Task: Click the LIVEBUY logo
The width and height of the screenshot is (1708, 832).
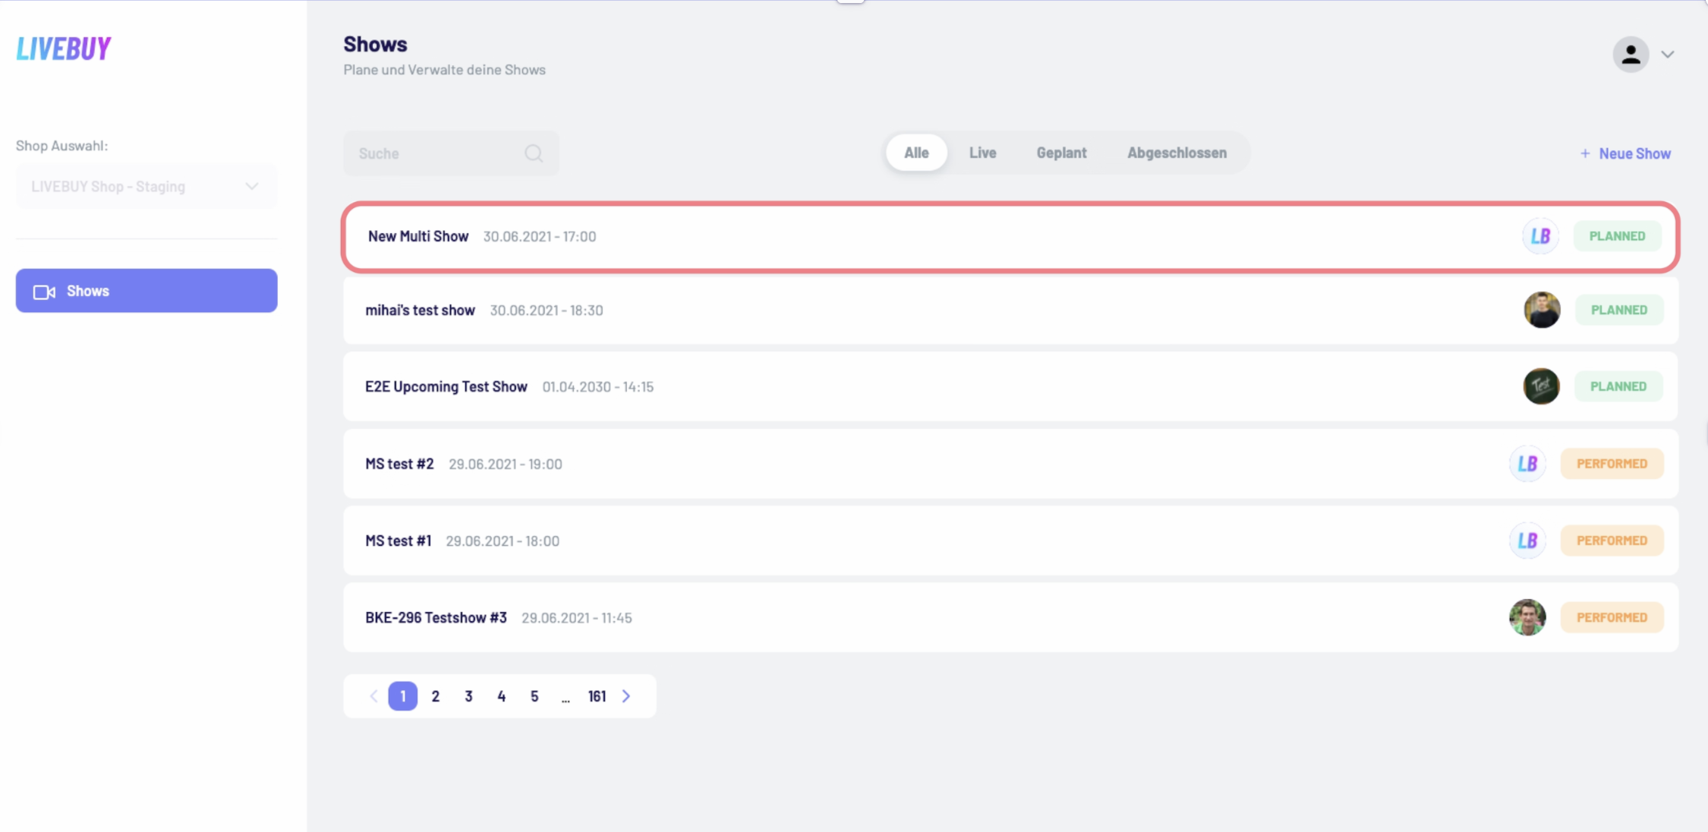Action: (x=64, y=49)
